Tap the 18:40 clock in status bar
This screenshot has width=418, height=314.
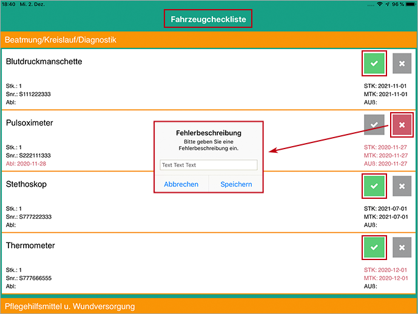pos(8,4)
